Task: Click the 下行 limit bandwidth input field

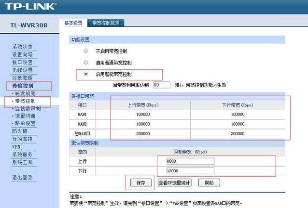Action: [x=190, y=171]
